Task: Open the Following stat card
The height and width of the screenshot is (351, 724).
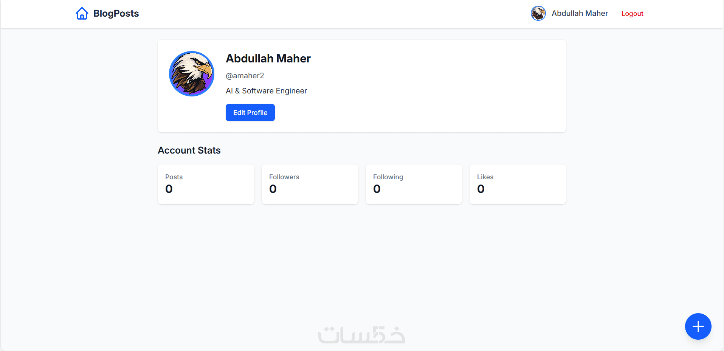Action: click(x=414, y=184)
